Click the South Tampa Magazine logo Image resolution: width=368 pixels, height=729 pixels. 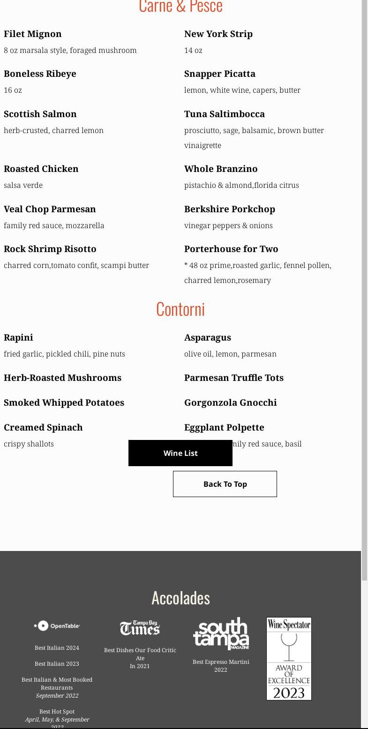point(221,633)
